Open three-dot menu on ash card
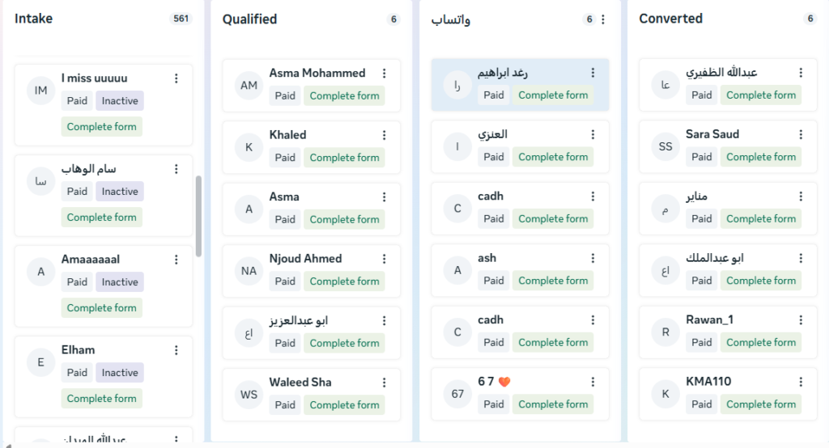 [x=593, y=258]
